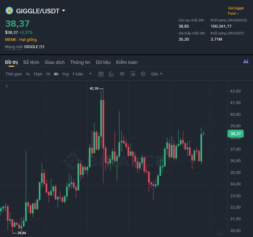This screenshot has height=237, width=253.
Task: Open the chart display settings icon
Action: [x=133, y=74]
